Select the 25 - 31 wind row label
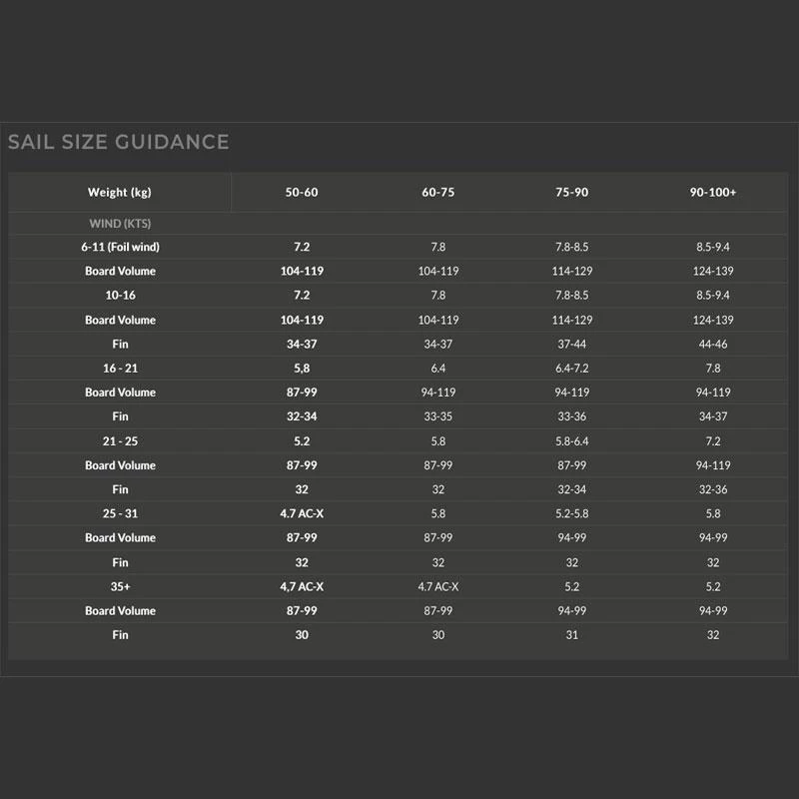The image size is (799, 799). (x=120, y=514)
